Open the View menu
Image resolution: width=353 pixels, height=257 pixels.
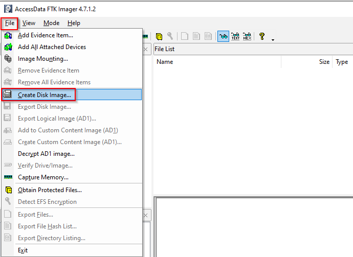(x=29, y=23)
